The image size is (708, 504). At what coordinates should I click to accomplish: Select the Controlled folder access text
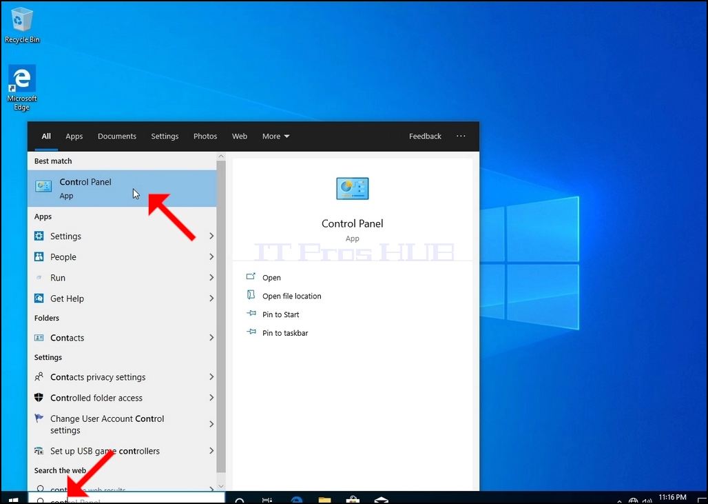click(x=96, y=398)
